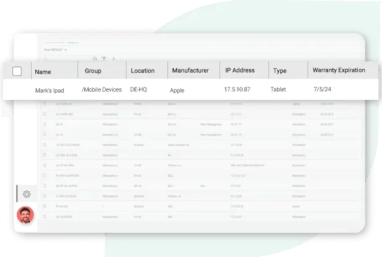The height and width of the screenshot is (257, 382).
Task: Sort by the Location column header
Action: pyautogui.click(x=143, y=71)
